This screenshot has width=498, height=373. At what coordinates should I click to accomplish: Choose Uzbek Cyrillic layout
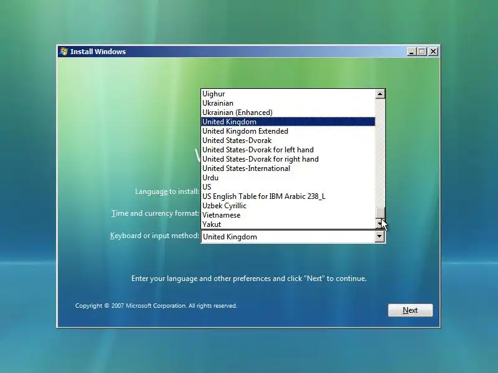click(288, 206)
